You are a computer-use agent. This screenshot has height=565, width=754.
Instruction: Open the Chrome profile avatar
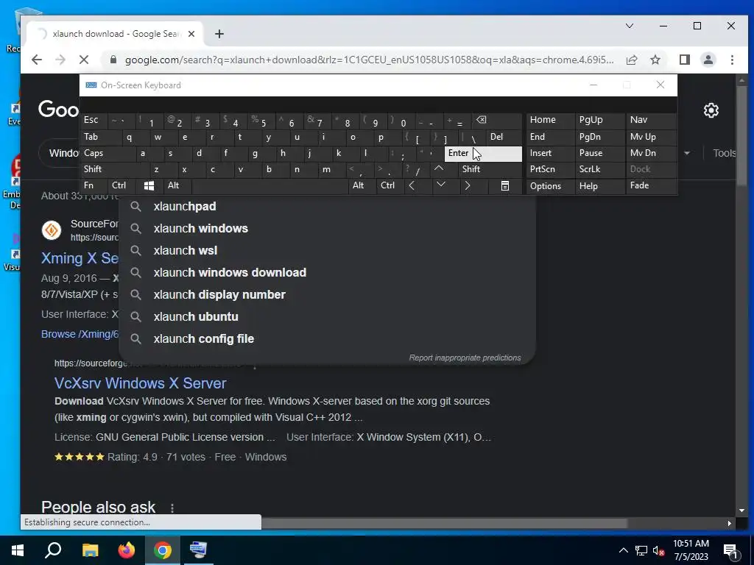pos(708,60)
